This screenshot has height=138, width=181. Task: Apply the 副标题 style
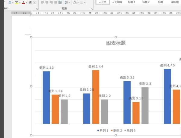175,2
